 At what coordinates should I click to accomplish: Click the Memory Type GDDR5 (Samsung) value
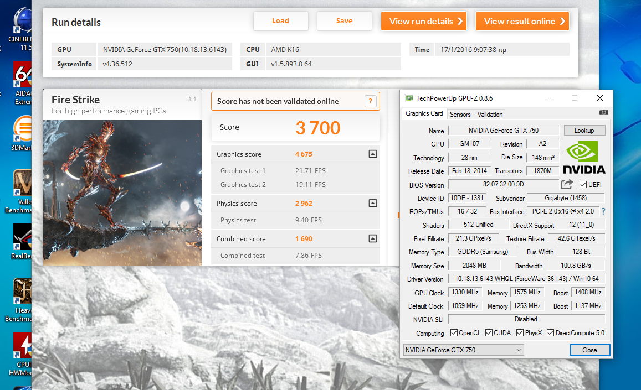(x=483, y=252)
